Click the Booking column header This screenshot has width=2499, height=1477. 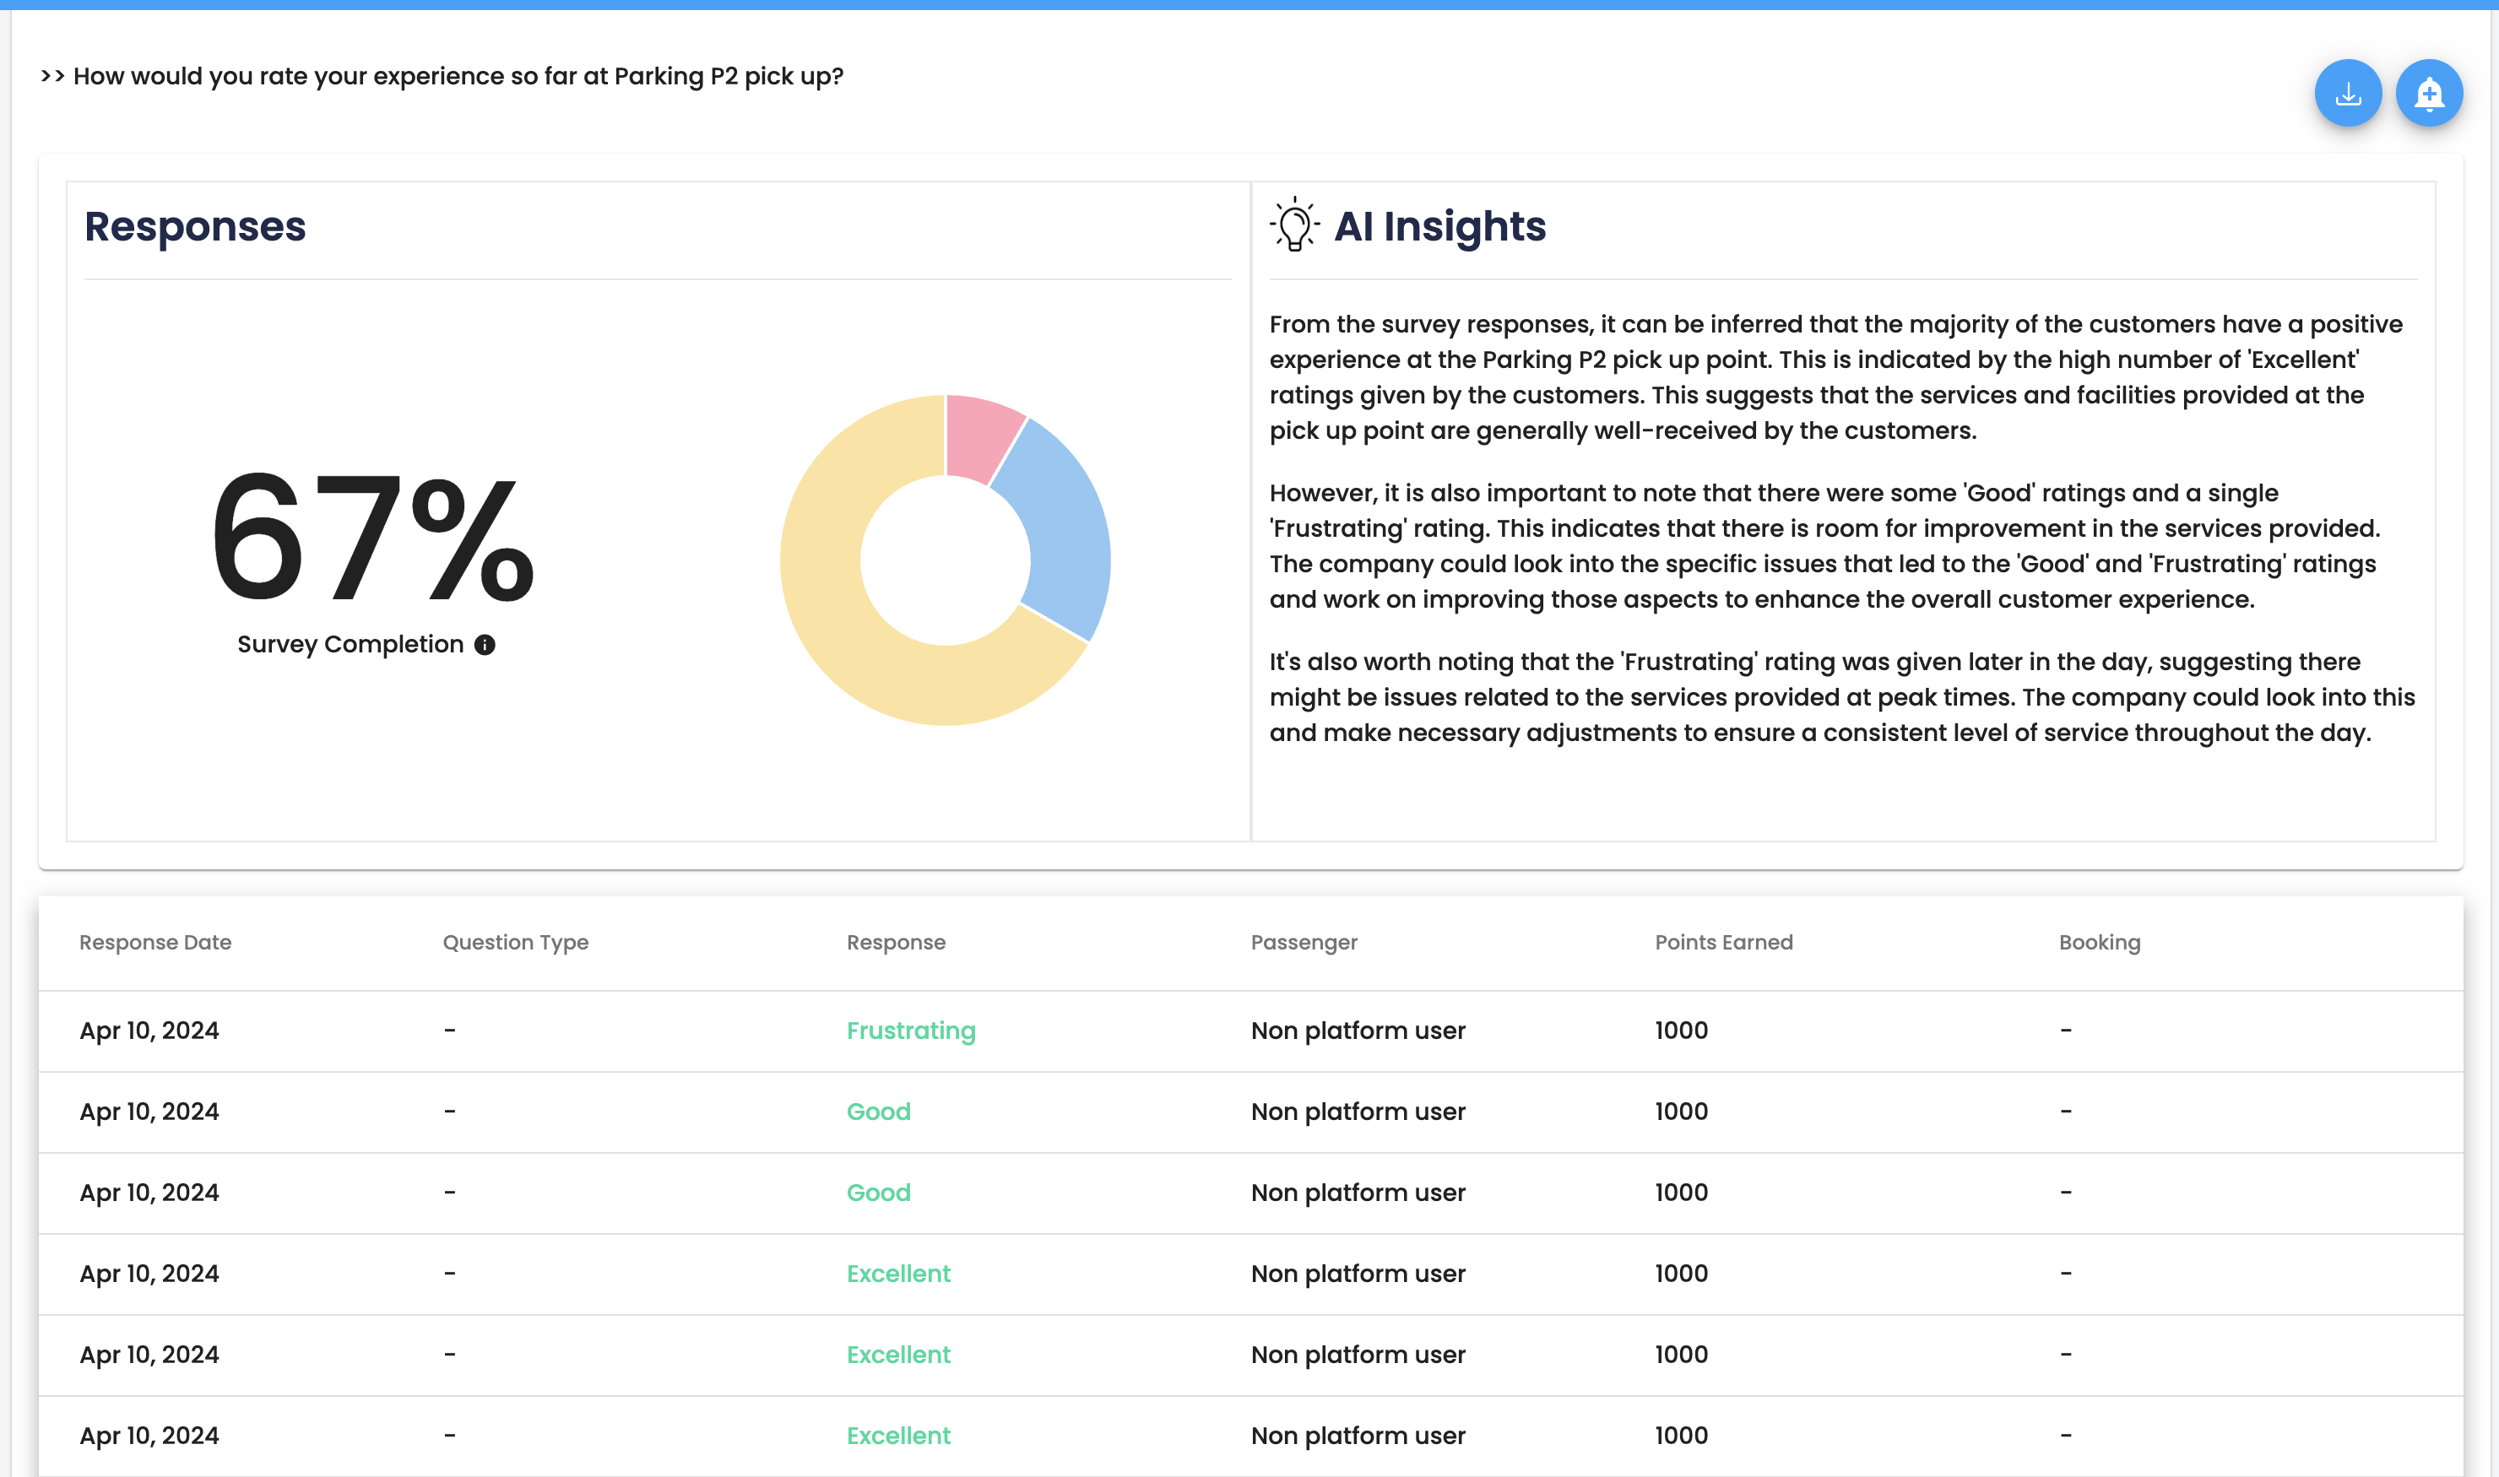[x=2099, y=942]
